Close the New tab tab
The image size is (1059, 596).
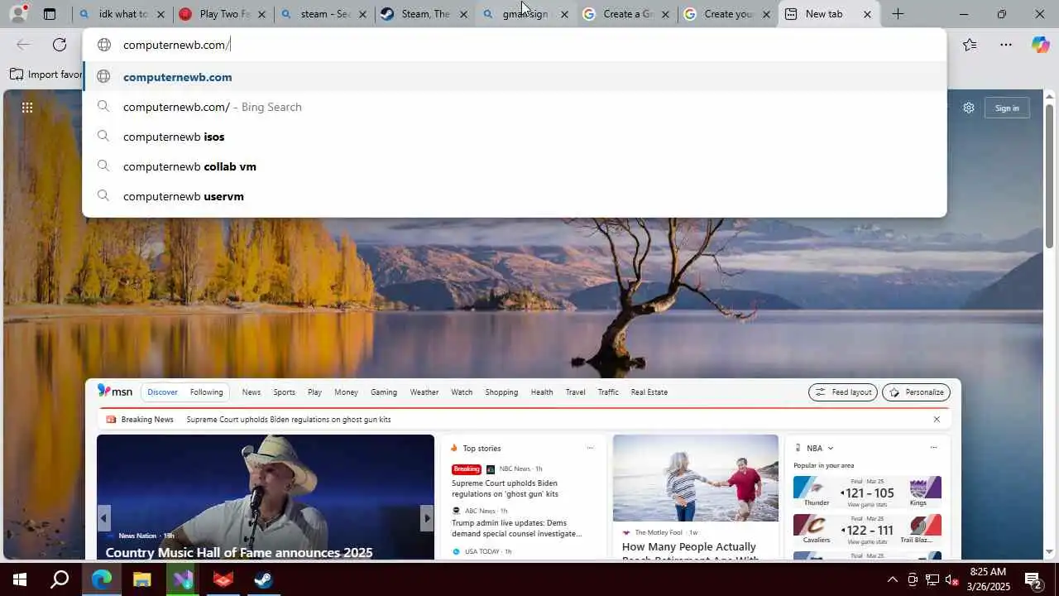click(x=867, y=14)
